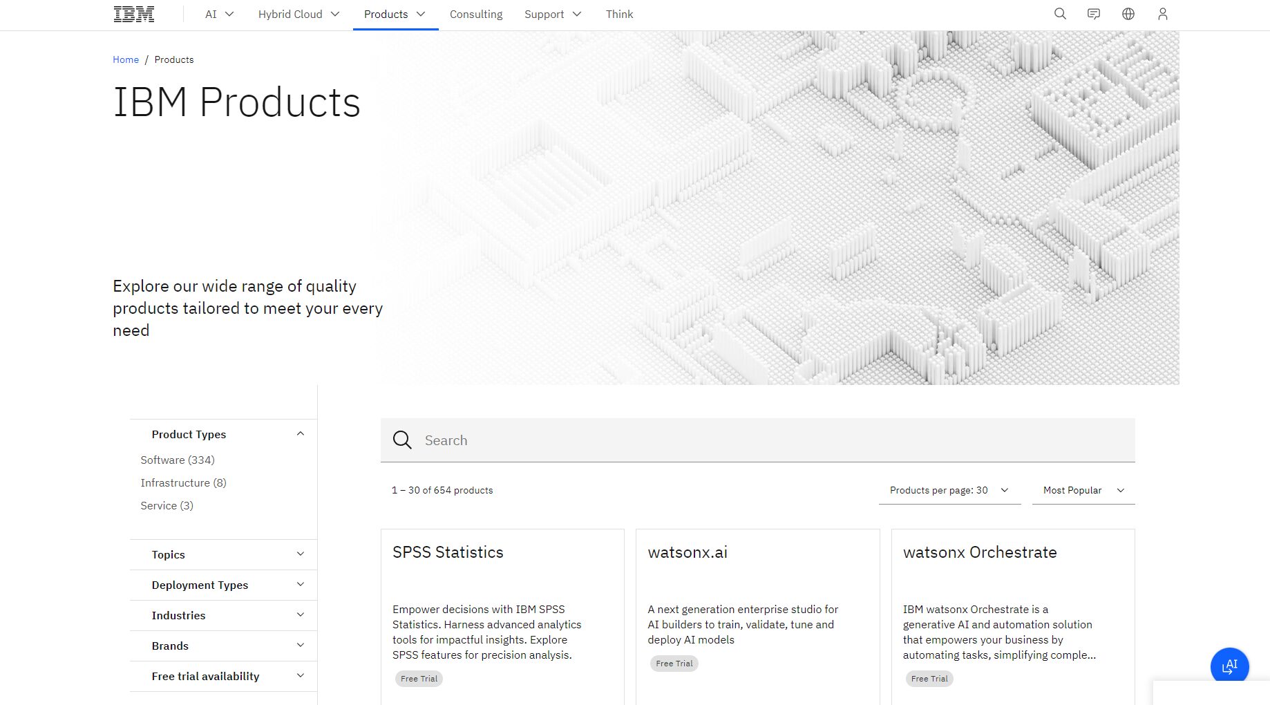This screenshot has height=705, width=1270.
Task: Filter by Infrastructure (8) product type
Action: click(x=183, y=482)
